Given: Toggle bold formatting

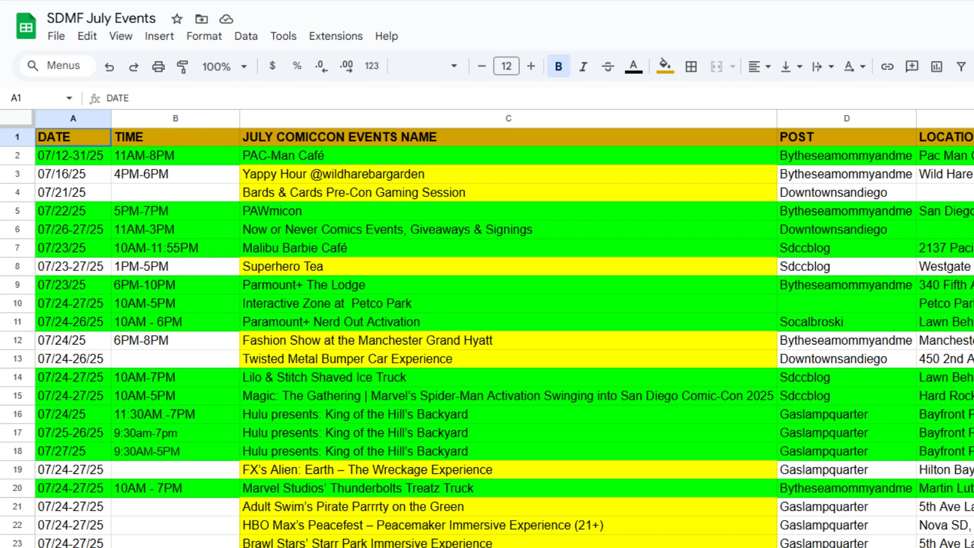Looking at the screenshot, I should (559, 66).
